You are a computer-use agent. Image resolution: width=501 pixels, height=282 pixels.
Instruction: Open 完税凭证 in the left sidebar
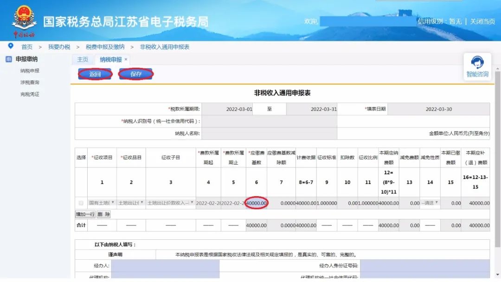[30, 94]
